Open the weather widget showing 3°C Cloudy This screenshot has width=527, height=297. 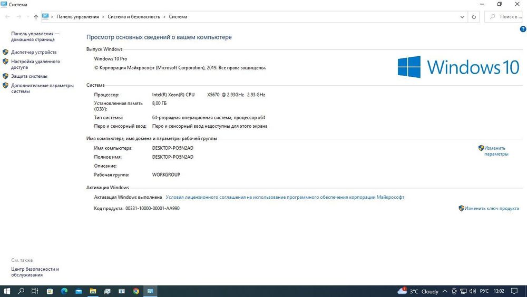click(x=418, y=291)
